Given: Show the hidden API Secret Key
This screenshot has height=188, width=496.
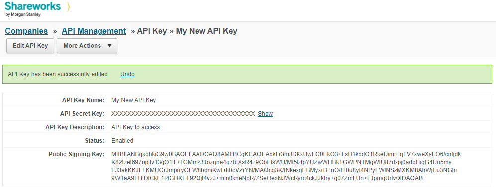Looking at the screenshot, I should pyautogui.click(x=265, y=114).
